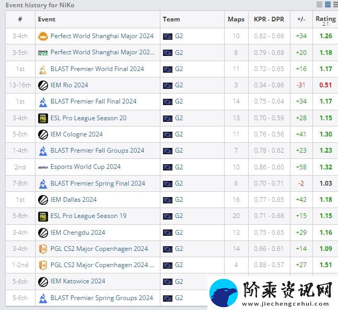Click the BLAST Premier Fall Groups 2024 logo
Screen dimensions: 338x310
(43, 151)
